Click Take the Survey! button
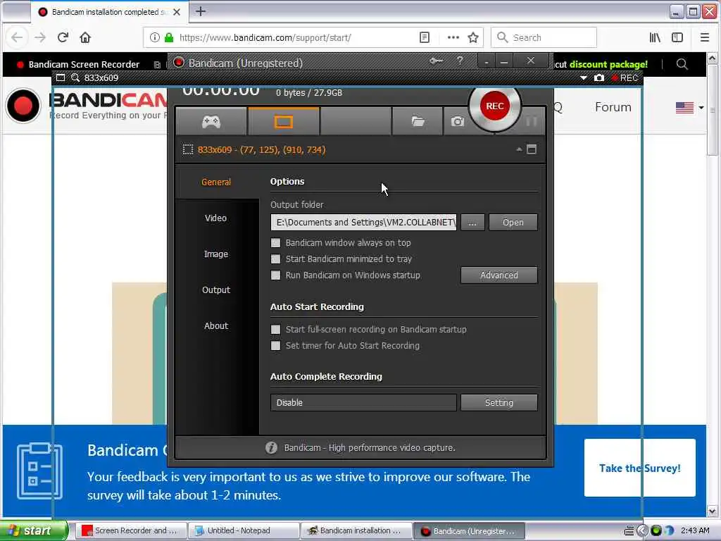Image resolution: width=721 pixels, height=541 pixels. coord(639,468)
